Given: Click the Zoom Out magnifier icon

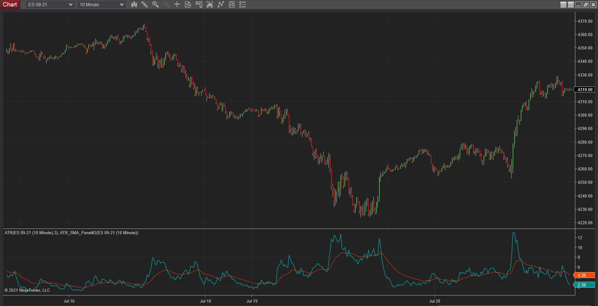Looking at the screenshot, I should click(166, 4).
